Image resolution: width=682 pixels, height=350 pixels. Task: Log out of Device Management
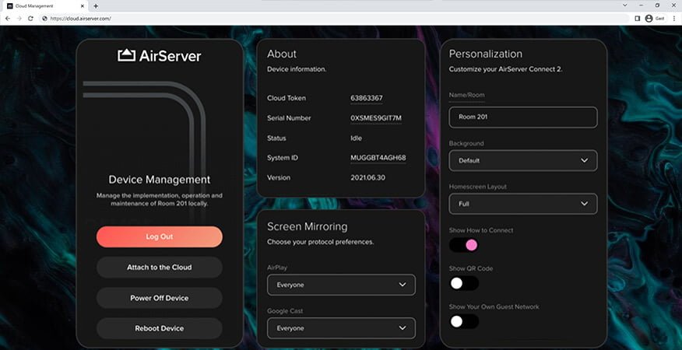pyautogui.click(x=159, y=236)
